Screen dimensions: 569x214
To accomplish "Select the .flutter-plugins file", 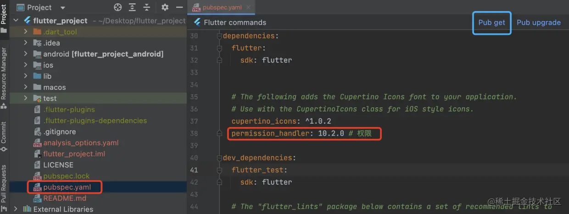I will [69, 109].
